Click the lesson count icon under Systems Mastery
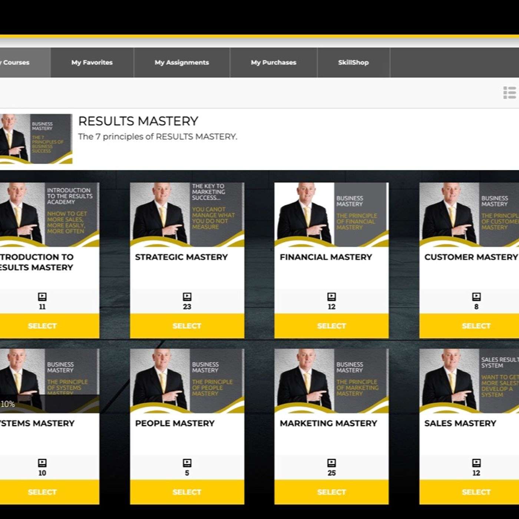This screenshot has height=519, width=519. 42,463
